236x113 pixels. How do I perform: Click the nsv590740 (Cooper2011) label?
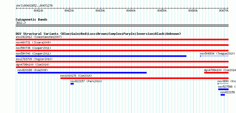point(33,53)
